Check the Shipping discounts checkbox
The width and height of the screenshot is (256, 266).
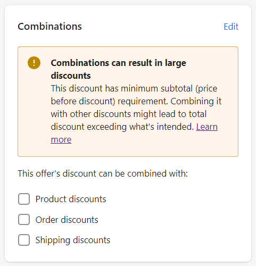tap(24, 240)
